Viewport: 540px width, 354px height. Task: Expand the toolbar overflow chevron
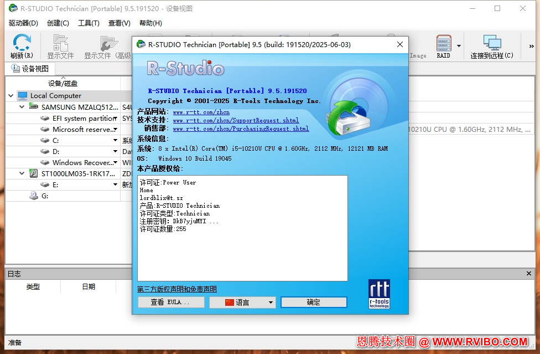pos(531,46)
